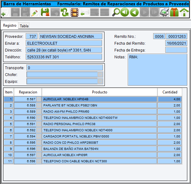
Task: Click the 4,00 quantity cell in row 1
Action: tap(170, 99)
